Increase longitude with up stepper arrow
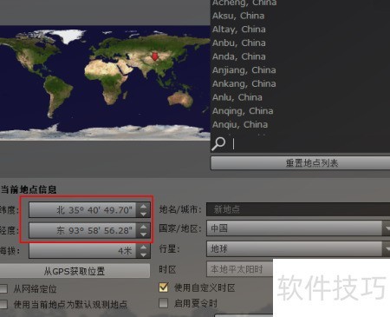This screenshot has height=317, width=390. 143,227
